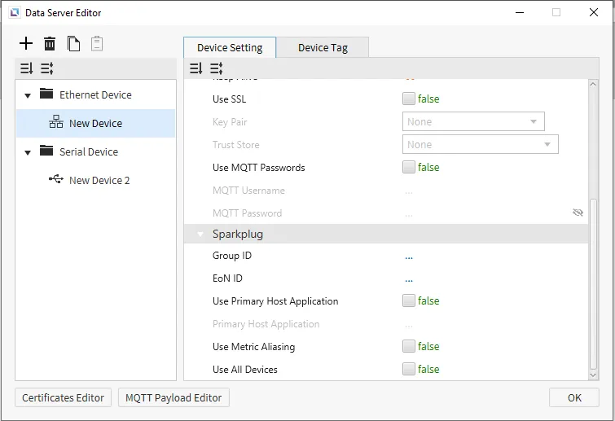The image size is (615, 421).
Task: Click expand-all icon in Device Setting panel
Action: click(196, 69)
